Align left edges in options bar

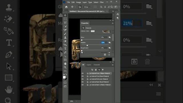click(x=101, y=7)
